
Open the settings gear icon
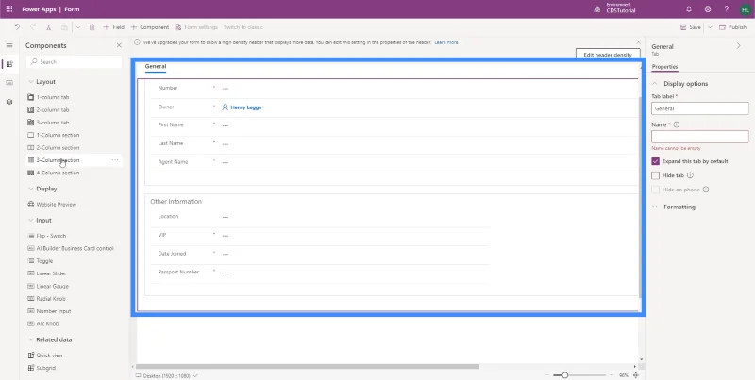pos(707,9)
